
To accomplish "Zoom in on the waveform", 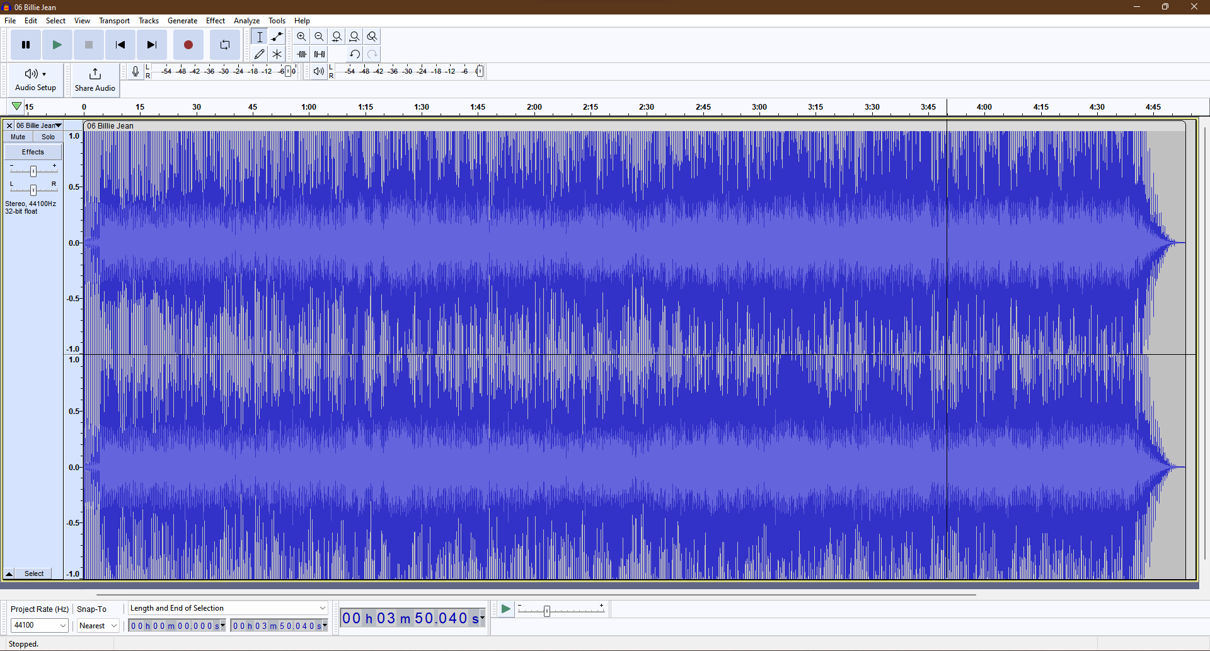I will tap(302, 37).
